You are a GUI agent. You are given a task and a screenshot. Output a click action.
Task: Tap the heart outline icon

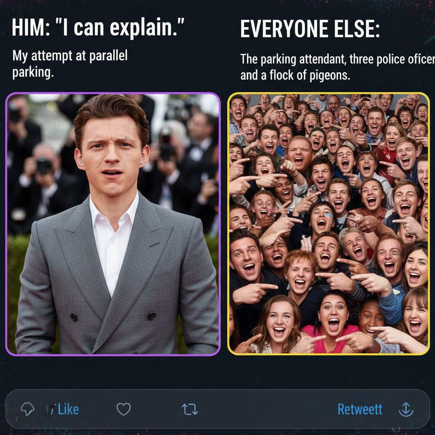[123, 409]
